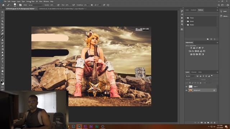Delete layer with Layers trash icon
230x129 pixels.
[215, 123]
